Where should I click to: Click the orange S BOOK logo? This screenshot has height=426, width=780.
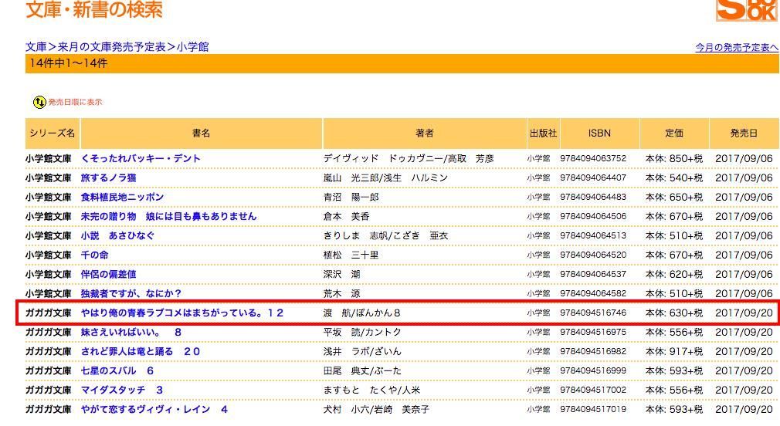coord(746,10)
